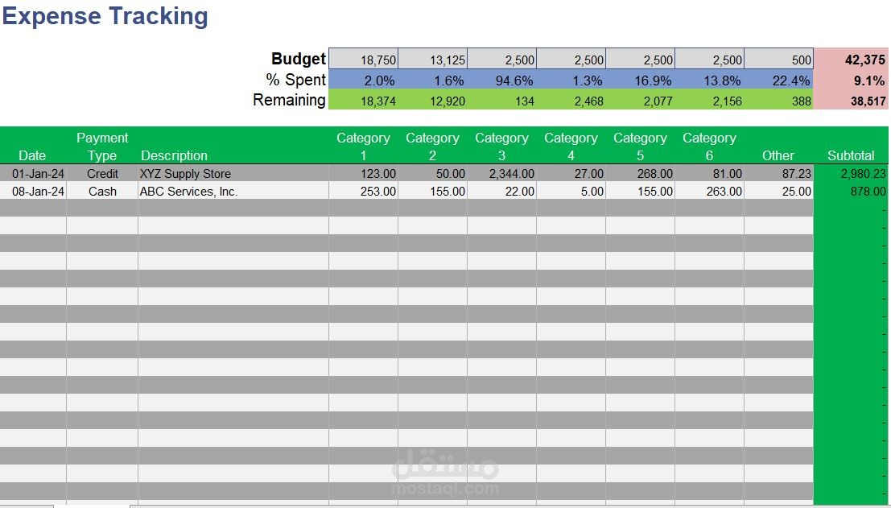
Task: Select the Other column header
Action: 778,155
